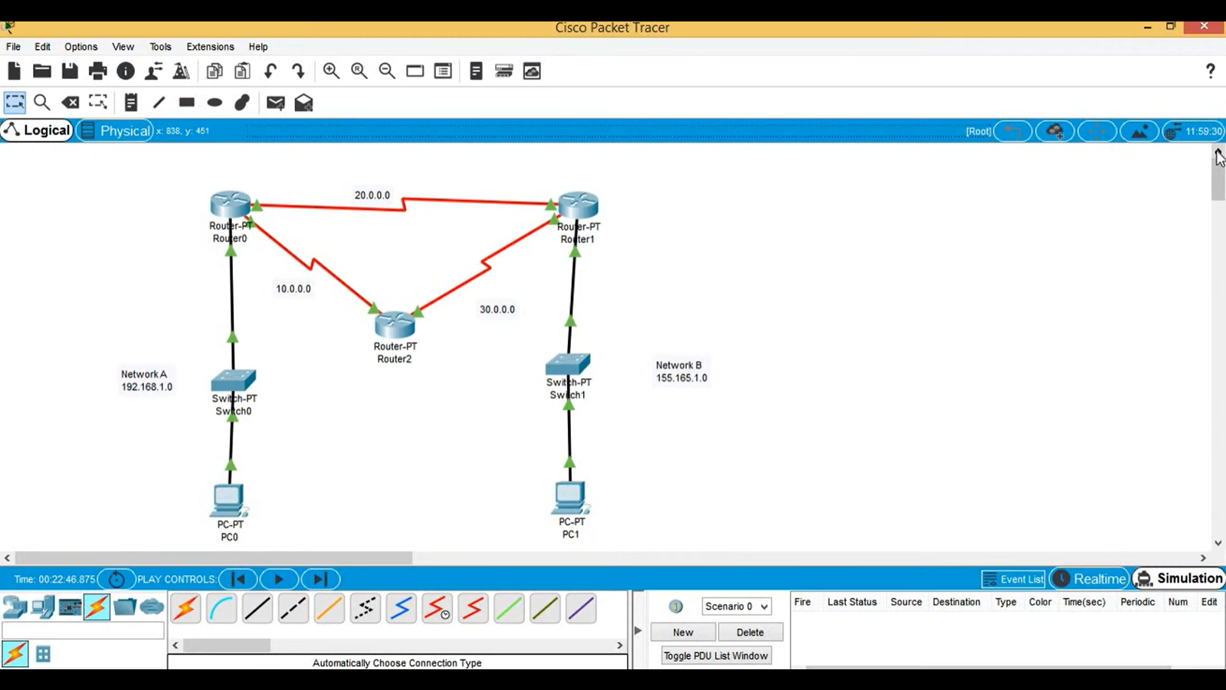The height and width of the screenshot is (690, 1226).
Task: Pick the Serial DCE cable with clock
Action: pyautogui.click(x=437, y=609)
